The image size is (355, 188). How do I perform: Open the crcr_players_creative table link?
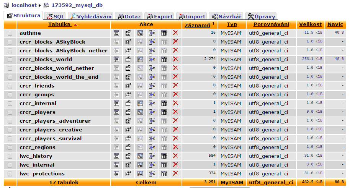[x=51, y=130]
